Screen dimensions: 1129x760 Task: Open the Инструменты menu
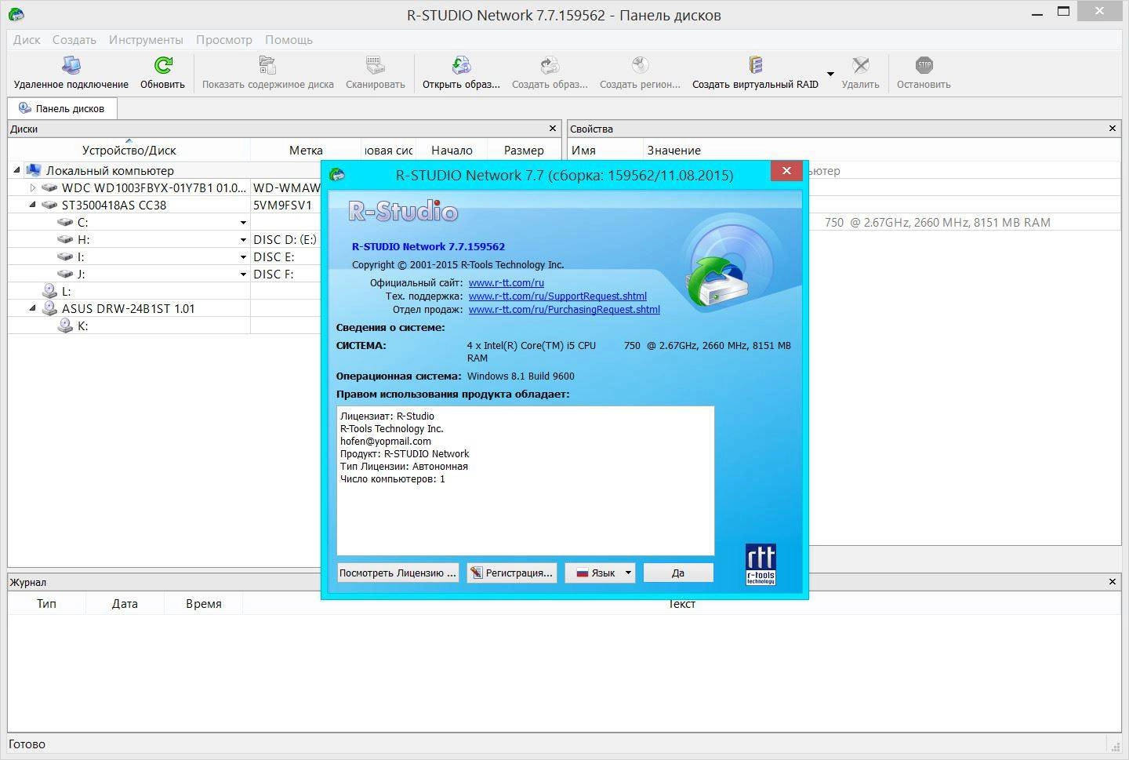coord(146,39)
